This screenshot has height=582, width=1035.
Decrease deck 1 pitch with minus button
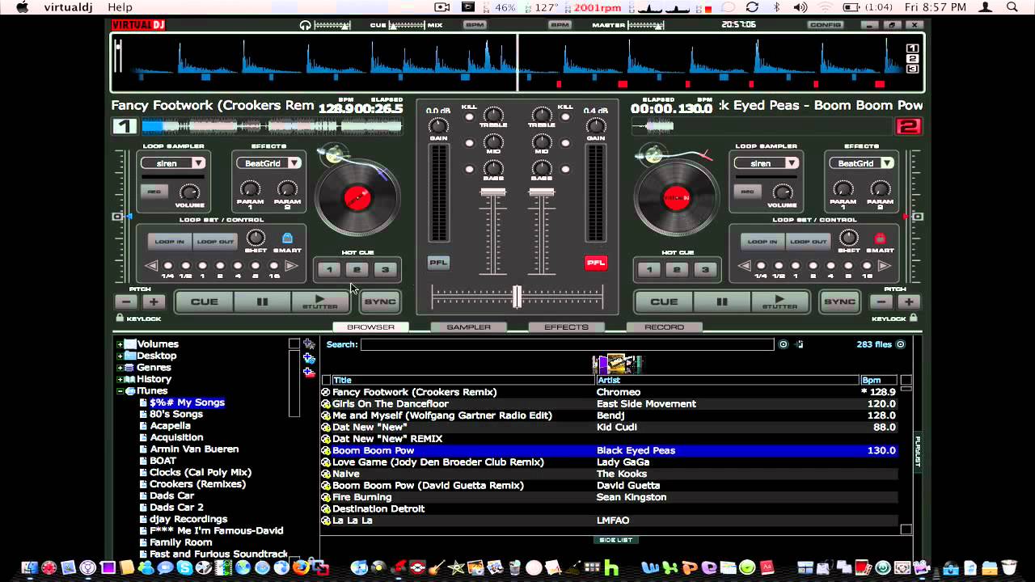pyautogui.click(x=126, y=302)
